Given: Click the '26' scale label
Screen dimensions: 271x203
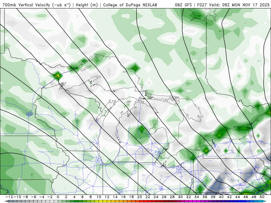Looking at the screenshot, I should 164,197.
